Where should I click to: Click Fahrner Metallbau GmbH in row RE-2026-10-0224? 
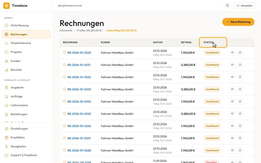pos(117,102)
